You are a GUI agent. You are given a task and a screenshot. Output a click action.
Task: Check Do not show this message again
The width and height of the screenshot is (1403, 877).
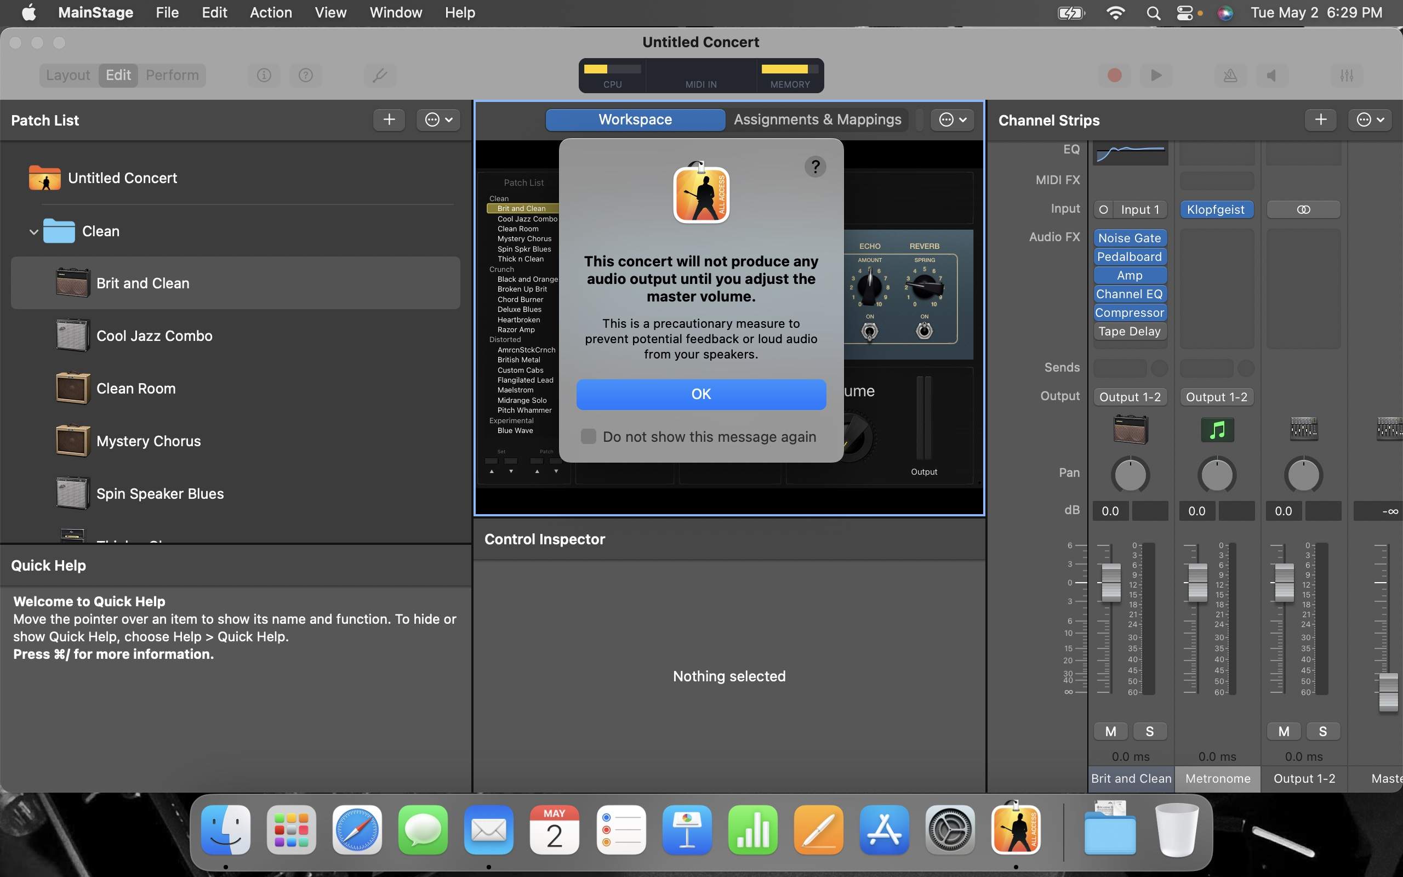tap(589, 437)
